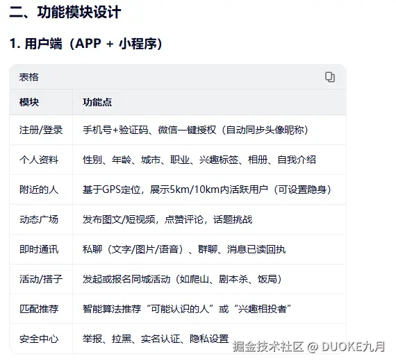Select the 1. 用户端（APP + 小程序）subheading
This screenshot has height=363, width=396.
[86, 44]
